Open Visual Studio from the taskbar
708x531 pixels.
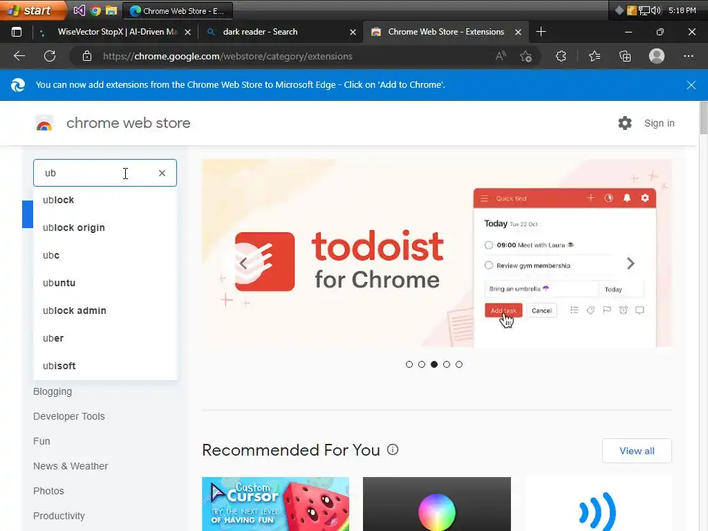tap(80, 10)
